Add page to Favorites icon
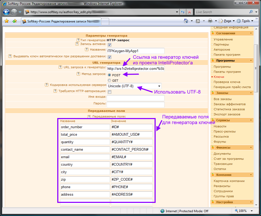261x216 pixels. click(15, 21)
